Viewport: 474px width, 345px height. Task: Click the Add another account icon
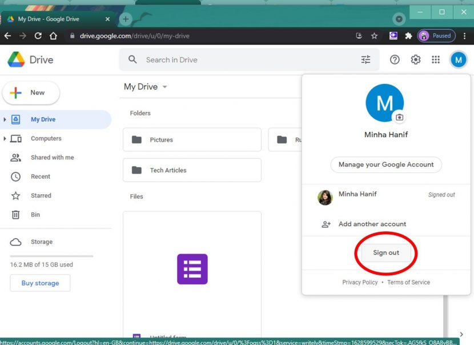326,224
